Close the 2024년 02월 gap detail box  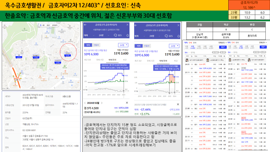click(x=127, y=103)
